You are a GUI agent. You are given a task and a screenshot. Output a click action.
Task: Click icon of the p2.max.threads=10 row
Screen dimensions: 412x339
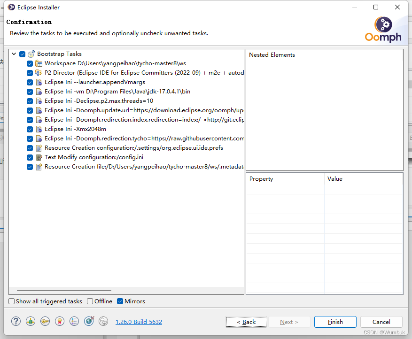pyautogui.click(x=39, y=101)
